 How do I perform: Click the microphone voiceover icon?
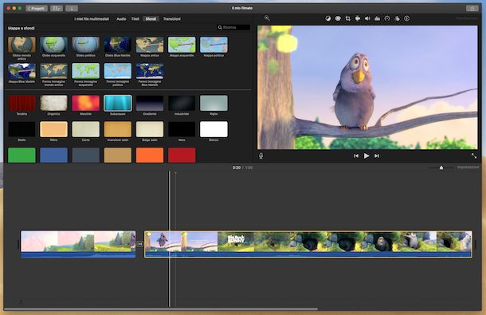pos(261,156)
